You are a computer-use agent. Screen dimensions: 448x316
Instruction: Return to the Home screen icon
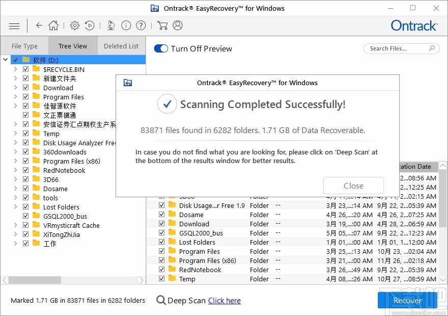[x=53, y=25]
